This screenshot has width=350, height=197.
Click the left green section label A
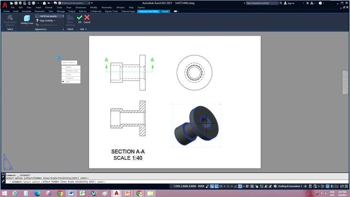107,60
